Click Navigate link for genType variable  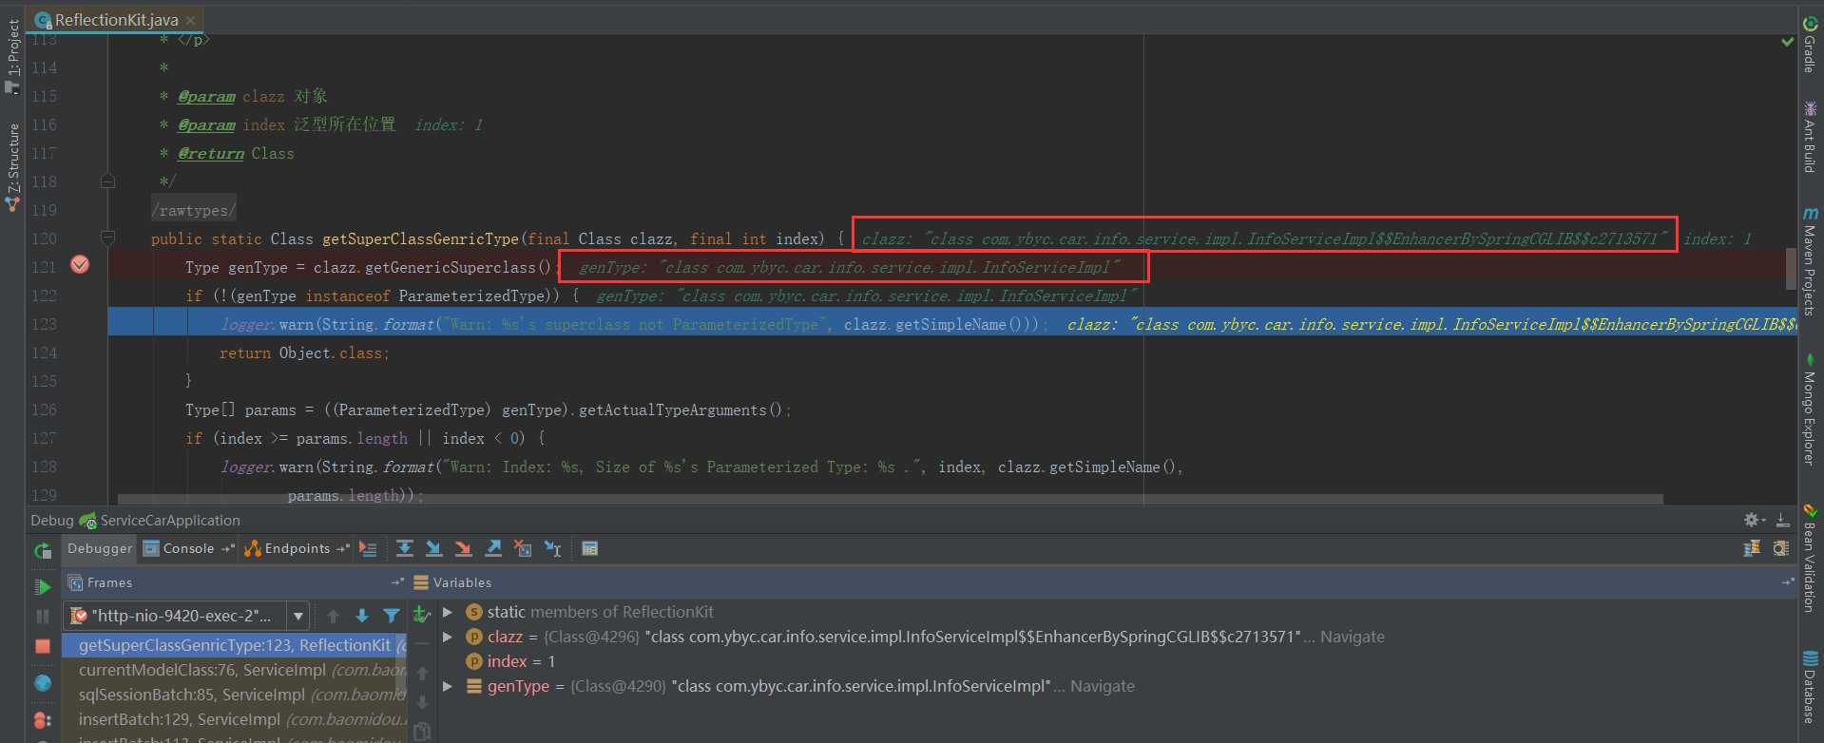click(x=1102, y=686)
